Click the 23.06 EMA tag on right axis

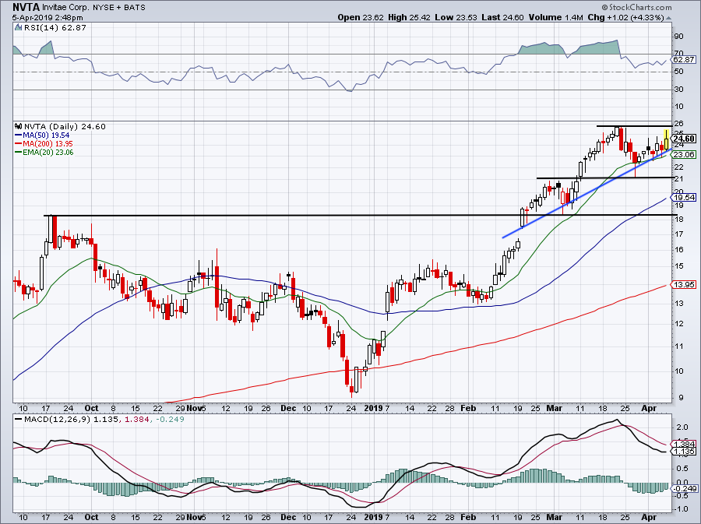(x=684, y=155)
